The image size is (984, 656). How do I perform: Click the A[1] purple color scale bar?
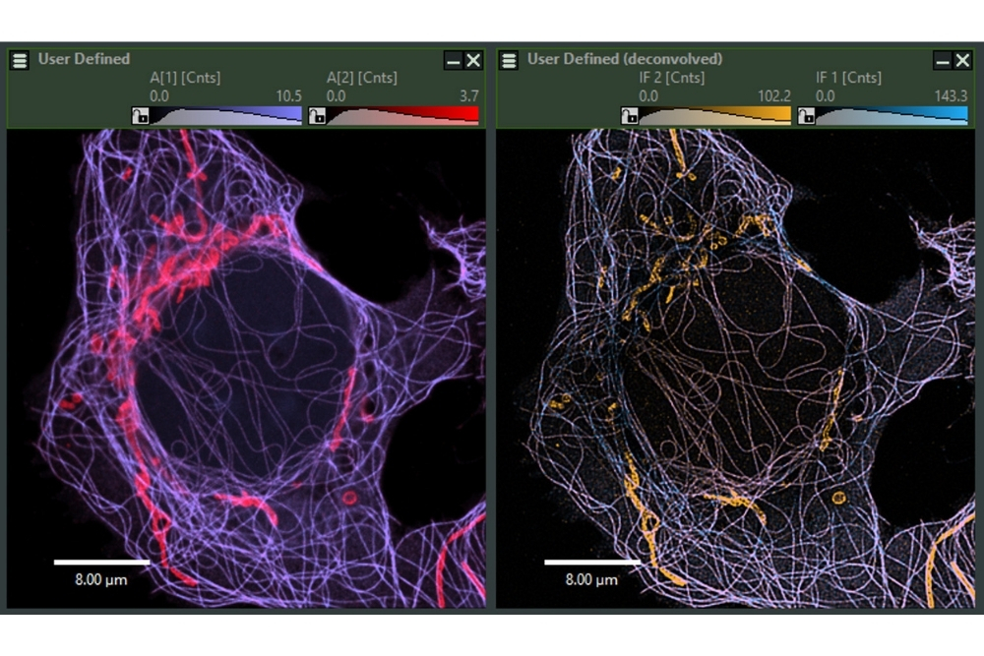226,115
